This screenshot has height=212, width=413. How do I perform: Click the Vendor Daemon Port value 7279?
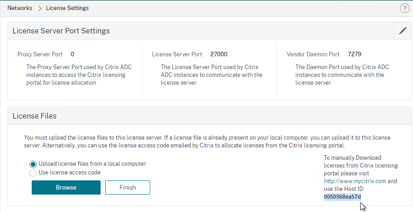click(x=355, y=54)
